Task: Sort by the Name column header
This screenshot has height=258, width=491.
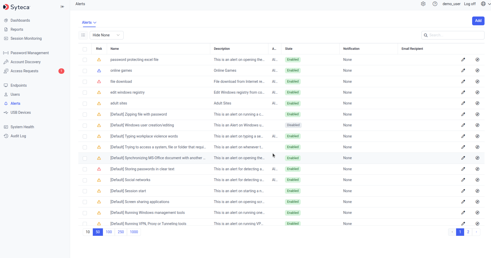Action: 115,49
